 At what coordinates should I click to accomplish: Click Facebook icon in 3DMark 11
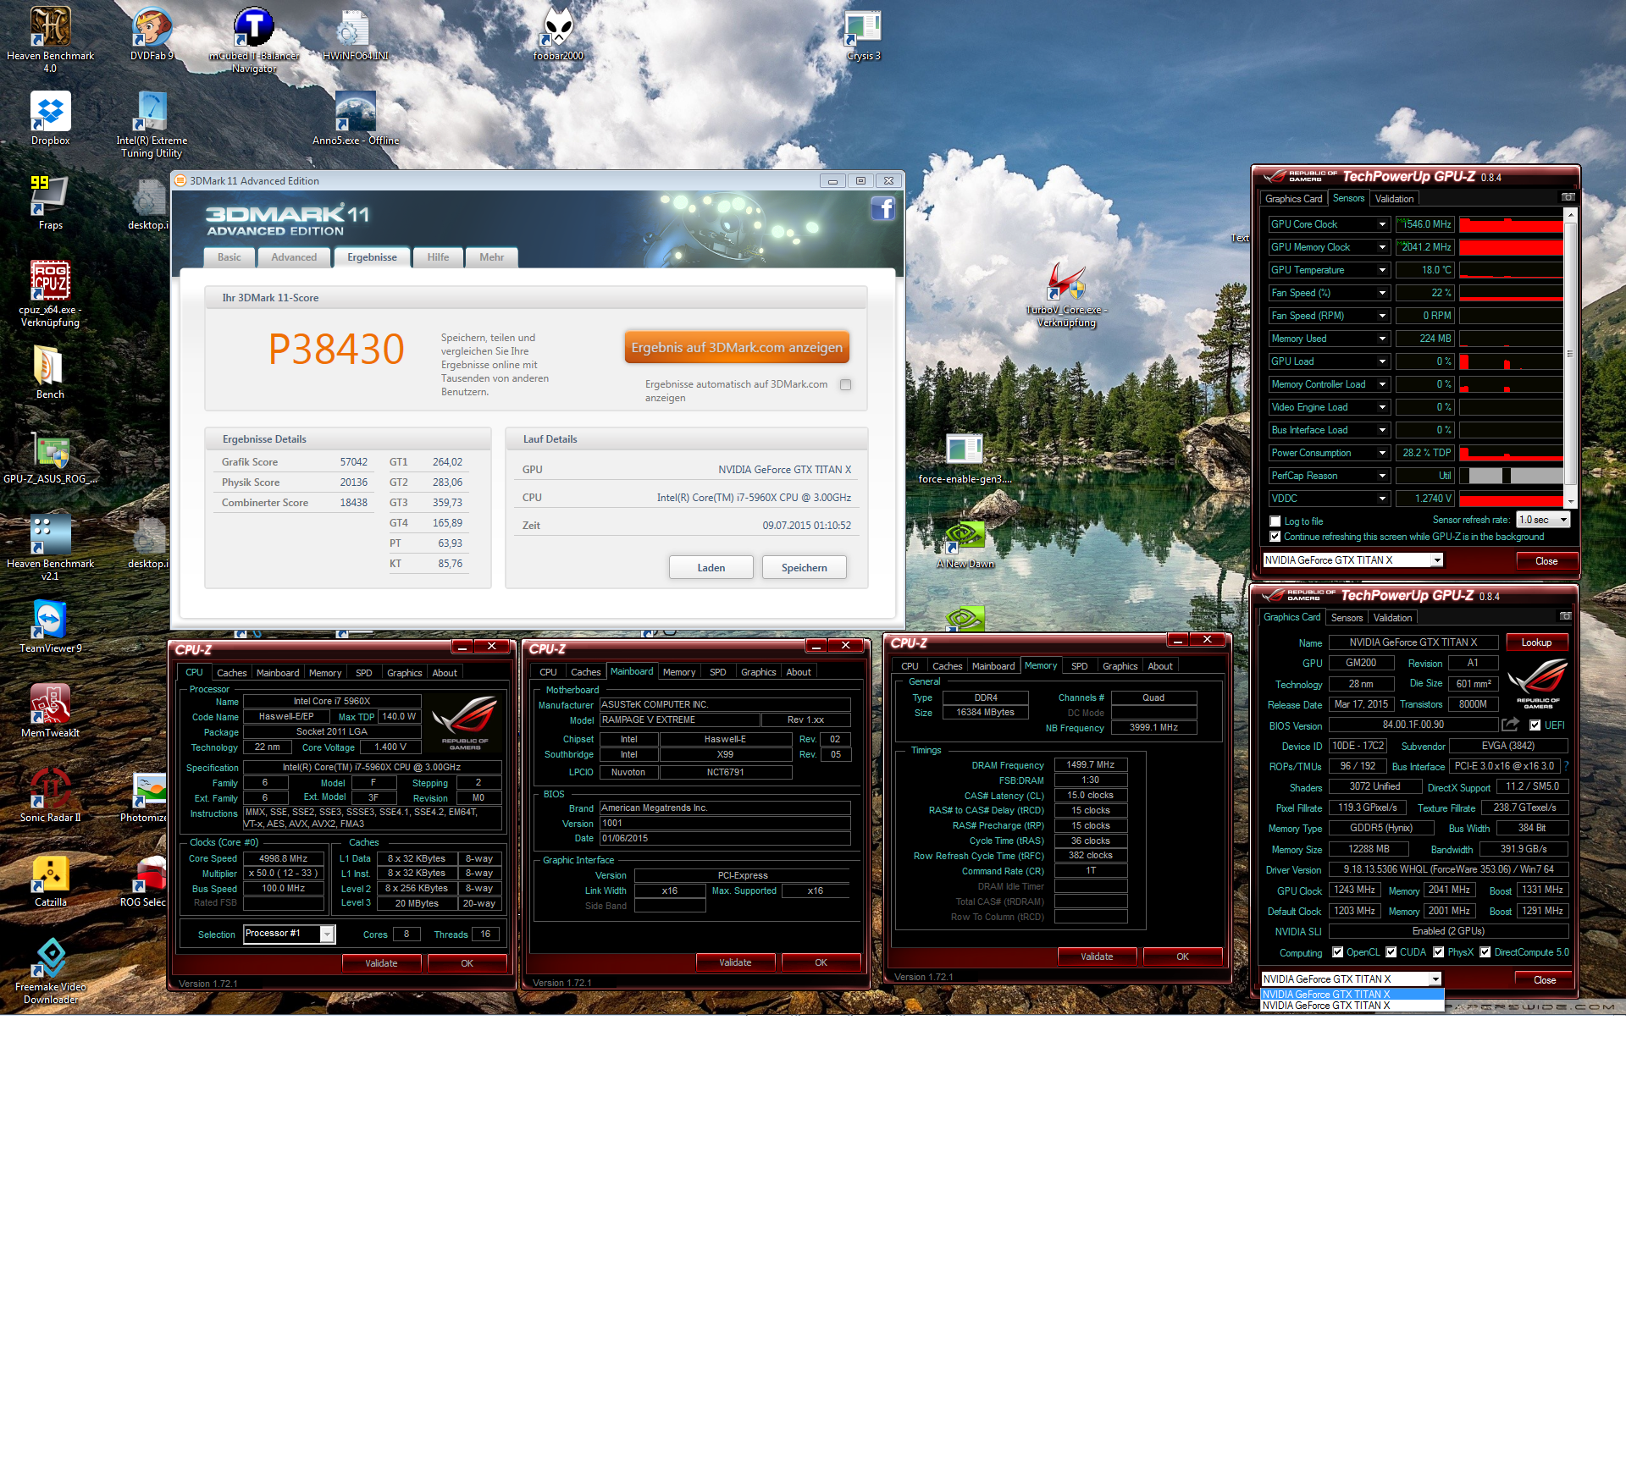(x=882, y=208)
